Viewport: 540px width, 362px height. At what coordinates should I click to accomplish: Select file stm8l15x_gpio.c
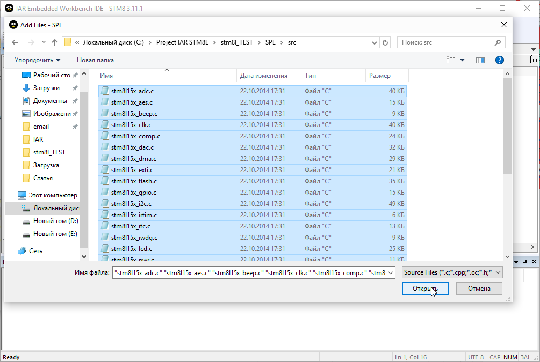click(x=253, y=193)
